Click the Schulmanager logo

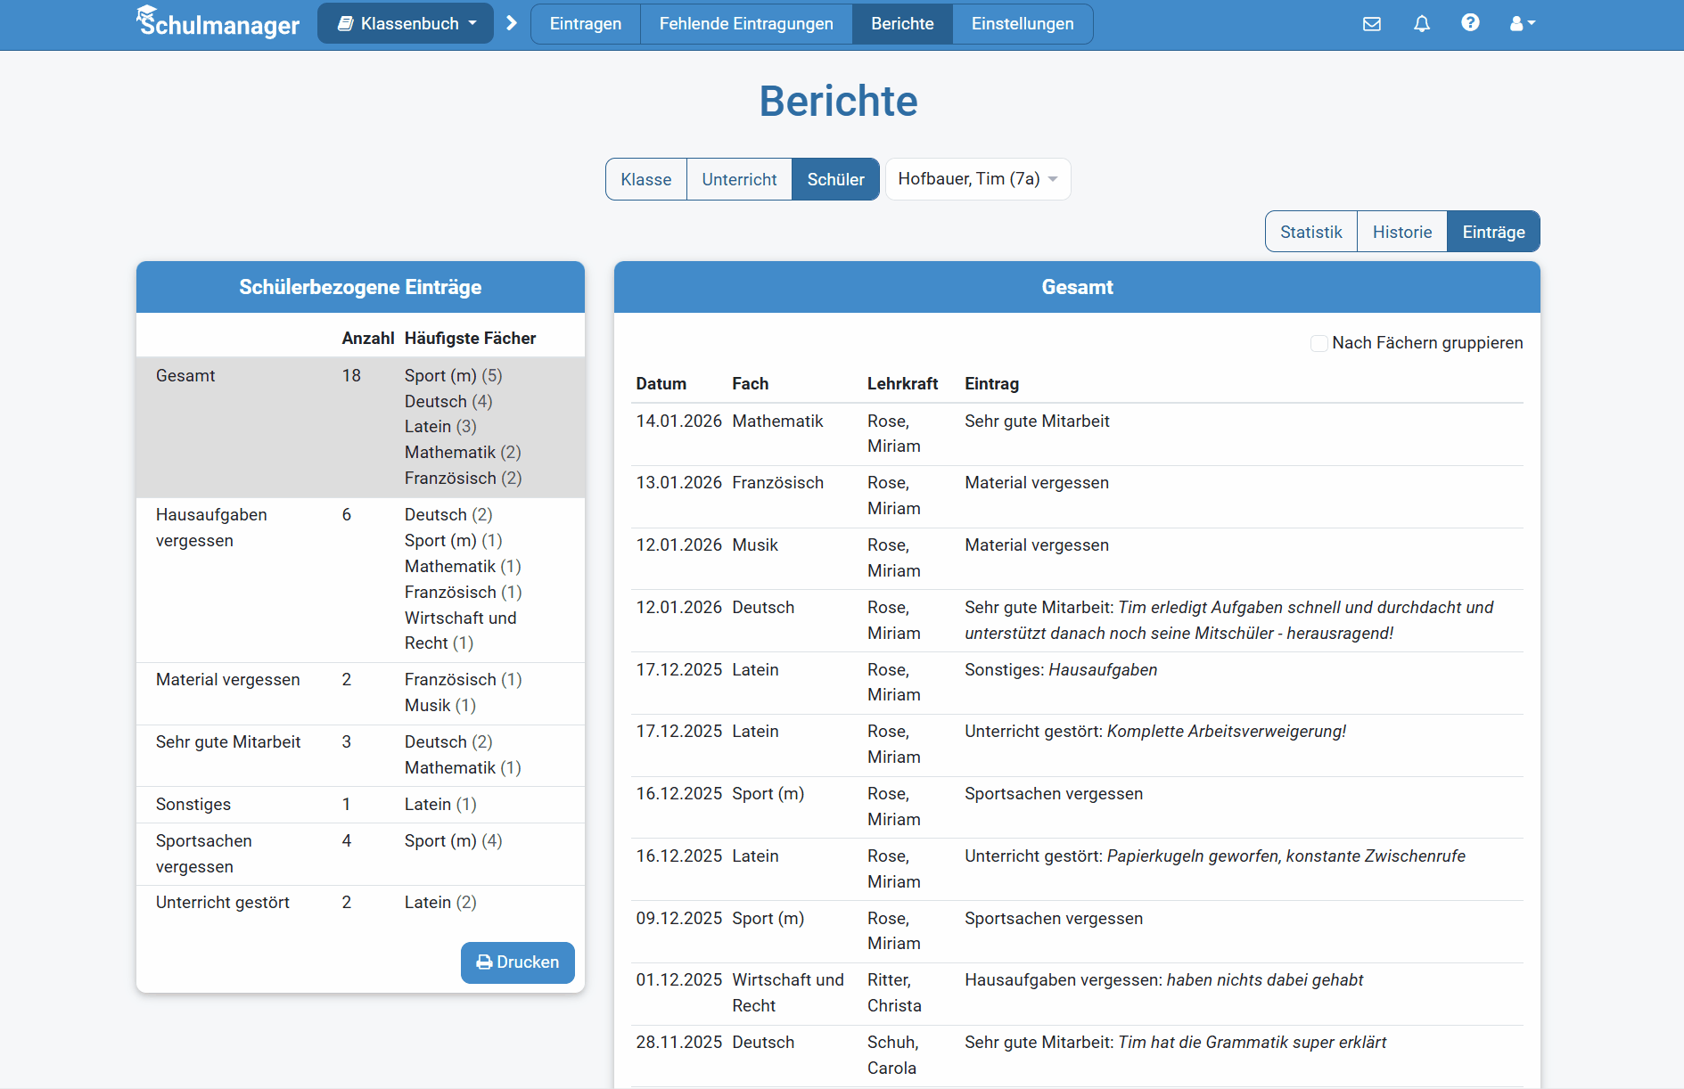coord(218,23)
